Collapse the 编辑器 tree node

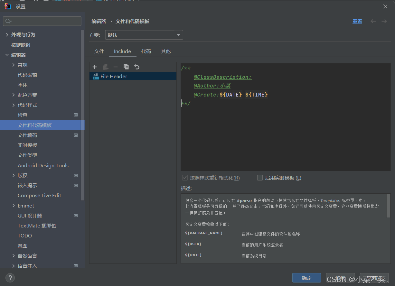pyautogui.click(x=7, y=55)
